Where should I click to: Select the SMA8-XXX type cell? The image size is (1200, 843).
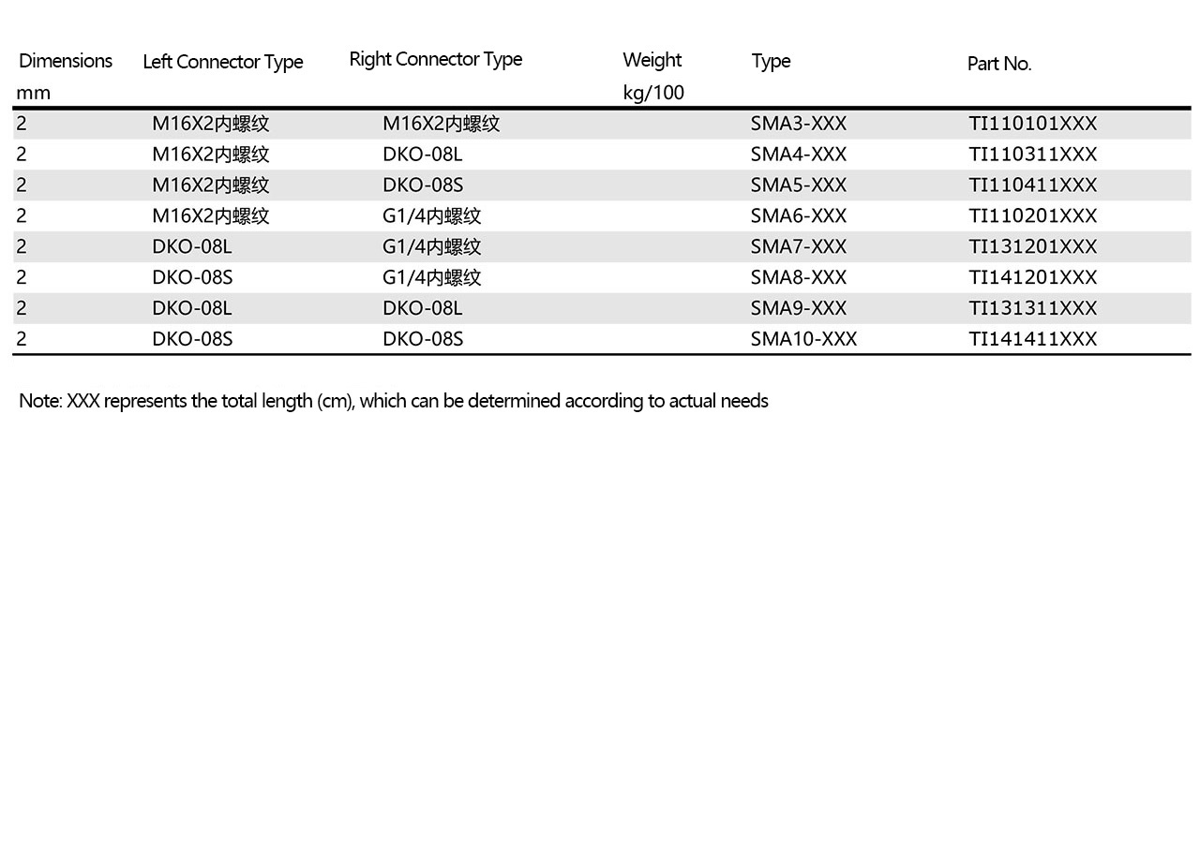point(799,278)
